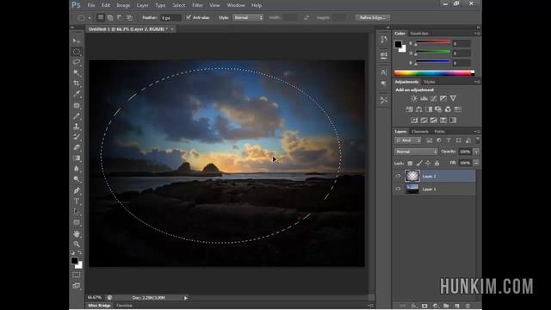Click the Refine Edge button

coord(373,17)
